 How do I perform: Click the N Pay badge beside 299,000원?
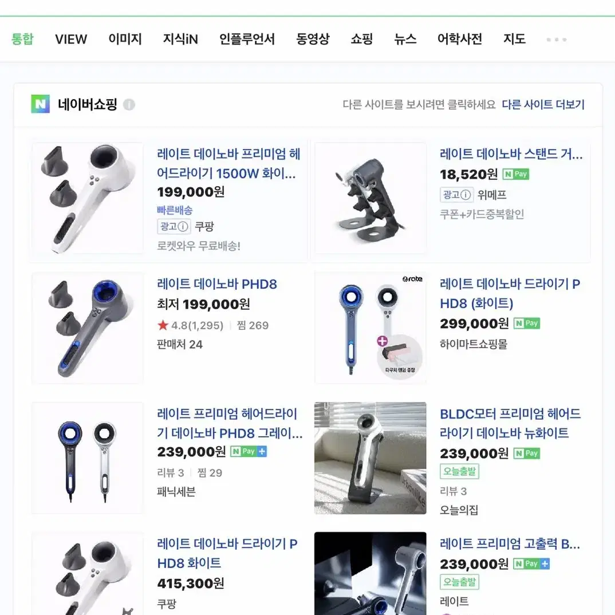tap(527, 324)
